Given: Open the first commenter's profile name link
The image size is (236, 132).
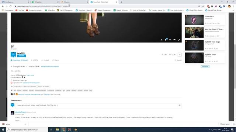Looking at the screenshot, I should [21, 112].
